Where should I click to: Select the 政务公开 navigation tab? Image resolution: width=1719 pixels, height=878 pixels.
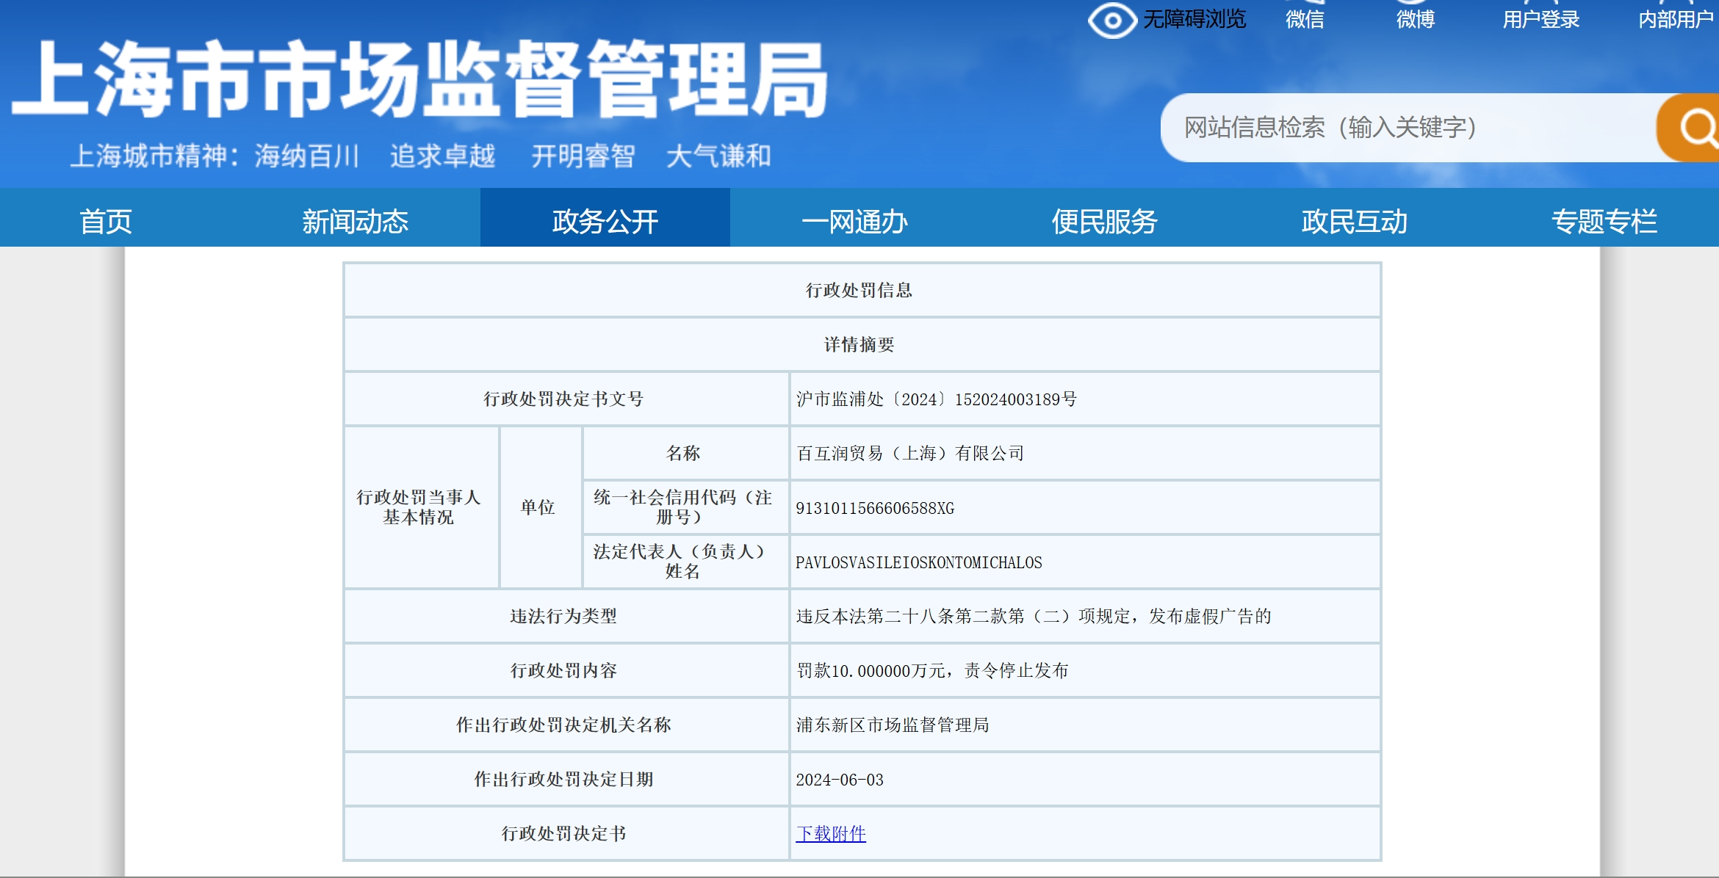tap(605, 221)
